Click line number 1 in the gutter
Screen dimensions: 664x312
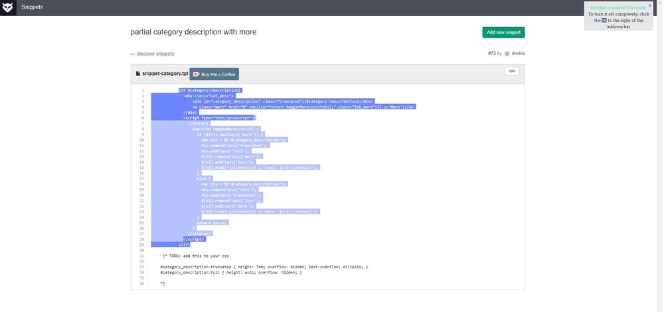143,90
